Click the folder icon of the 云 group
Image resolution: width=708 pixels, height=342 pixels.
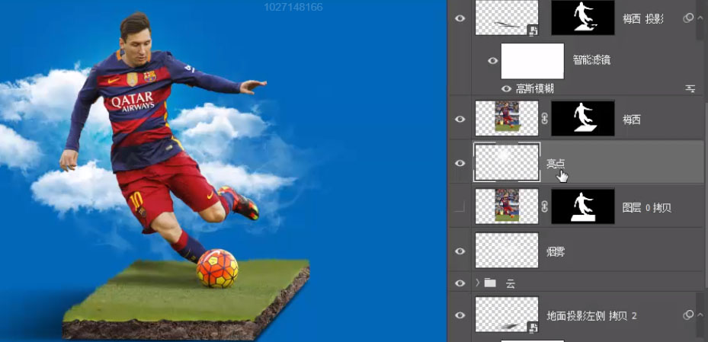[490, 283]
